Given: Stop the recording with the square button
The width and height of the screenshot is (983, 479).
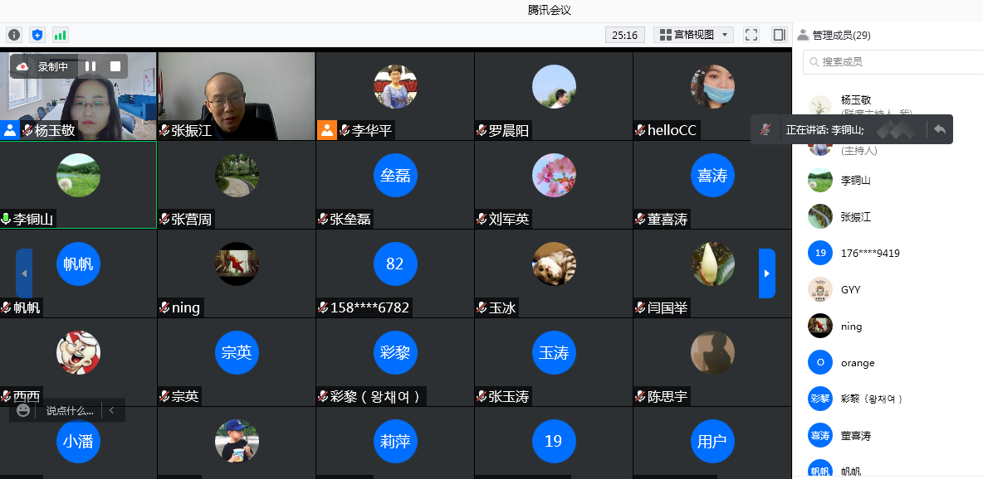Looking at the screenshot, I should tap(115, 66).
